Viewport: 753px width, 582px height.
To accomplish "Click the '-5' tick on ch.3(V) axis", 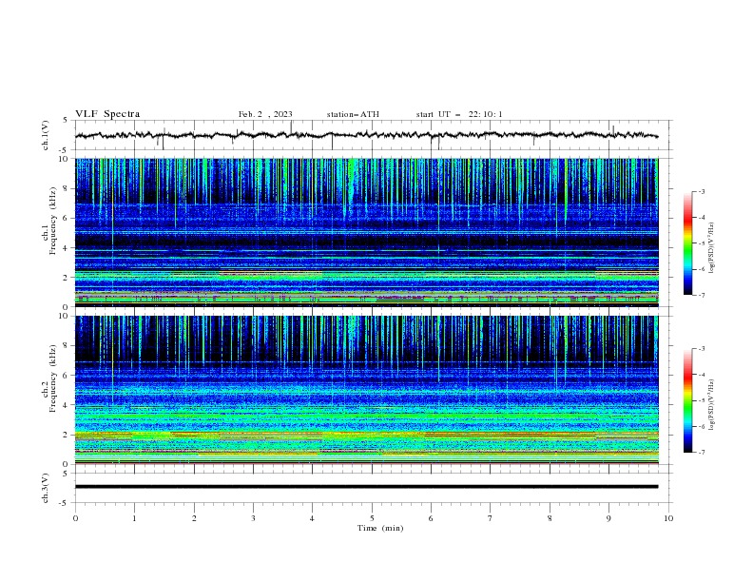I will 64,503.
